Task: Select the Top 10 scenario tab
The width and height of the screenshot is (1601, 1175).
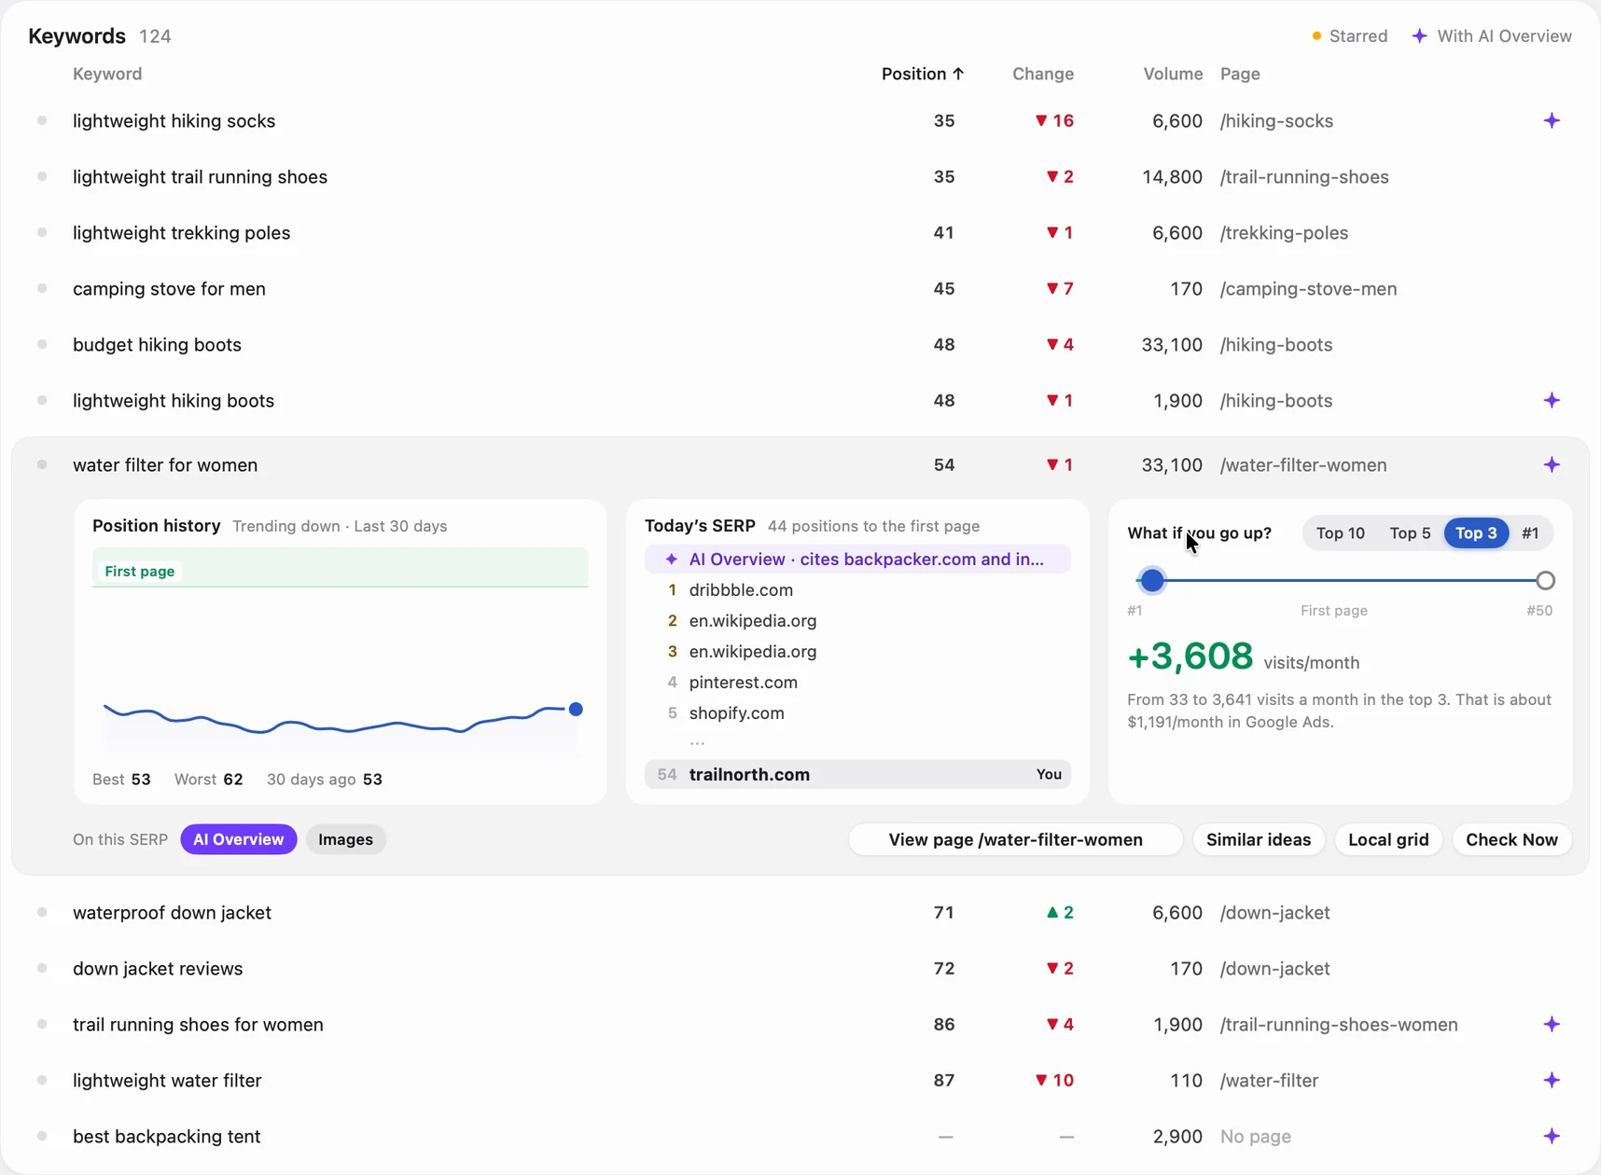Action: pos(1340,533)
